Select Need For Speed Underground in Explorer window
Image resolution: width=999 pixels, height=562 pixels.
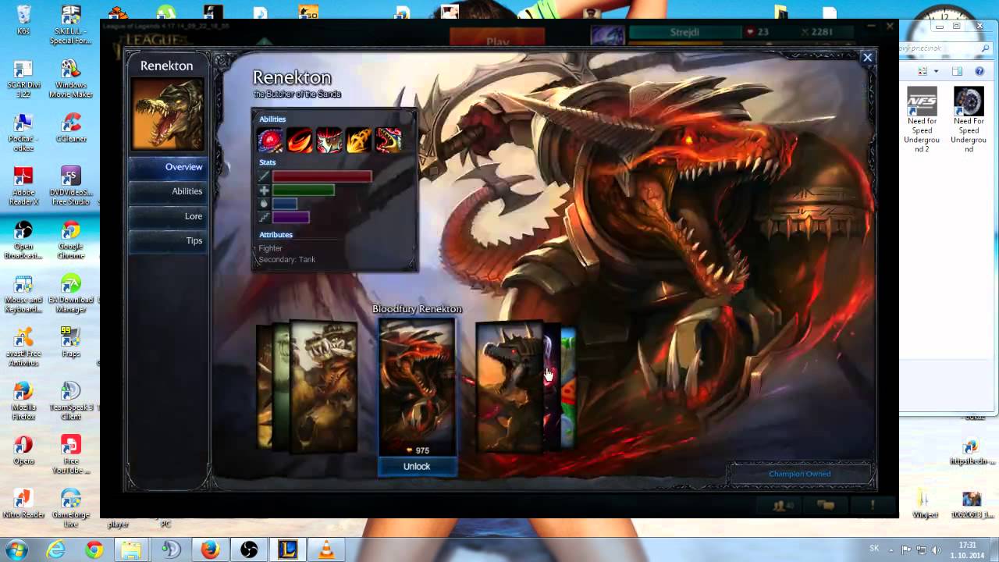[969, 120]
